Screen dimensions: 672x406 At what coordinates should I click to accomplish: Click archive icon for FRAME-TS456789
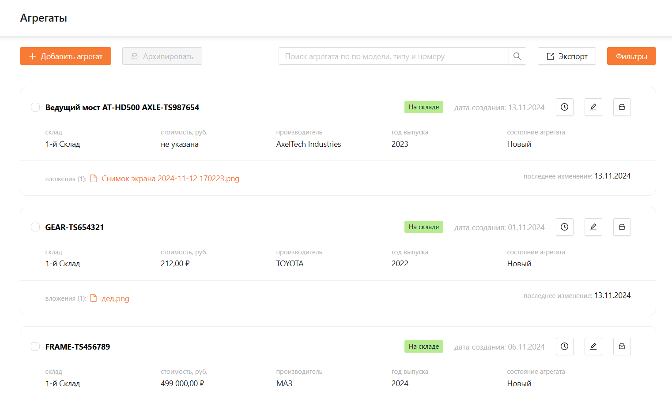(x=622, y=346)
